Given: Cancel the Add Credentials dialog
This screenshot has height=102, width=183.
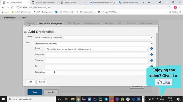Looking at the screenshot, I should coord(42,82).
